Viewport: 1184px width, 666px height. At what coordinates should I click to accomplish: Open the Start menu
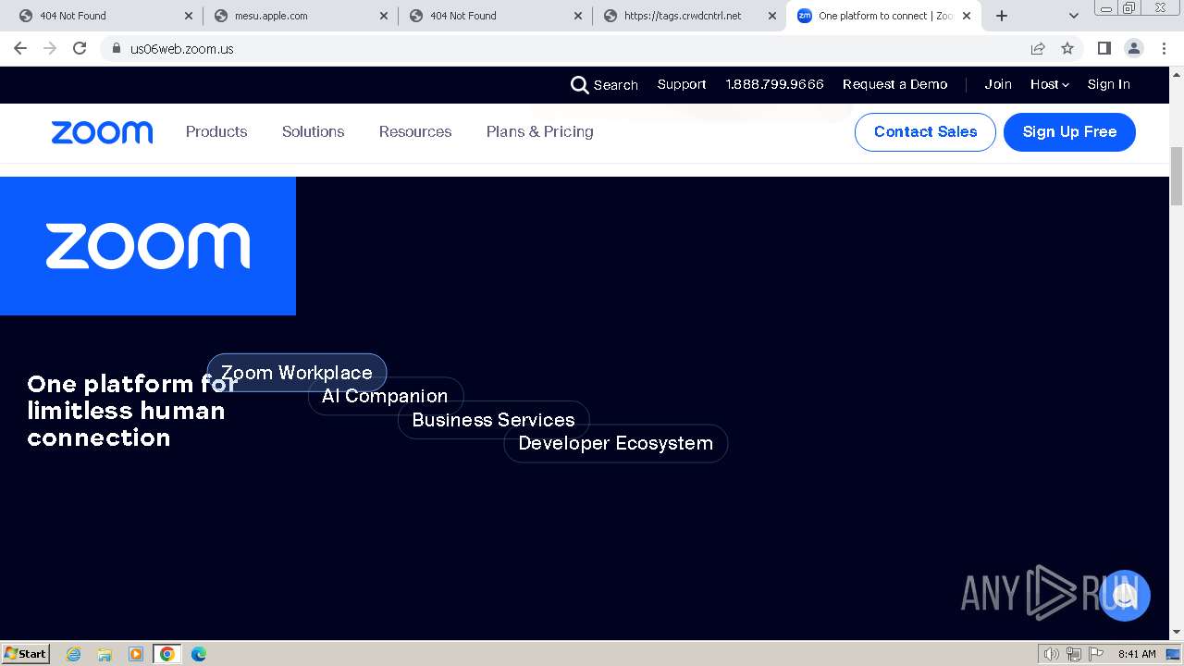pyautogui.click(x=25, y=654)
